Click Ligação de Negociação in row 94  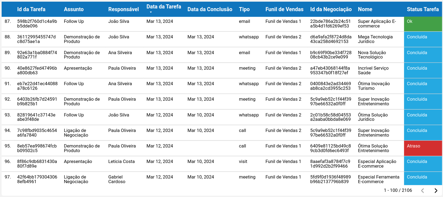point(76,133)
